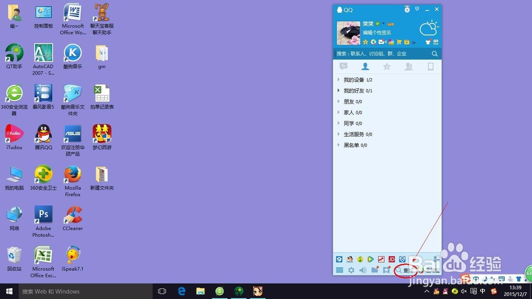
Task: Select Adobe Photoshop desktop icon
Action: click(x=44, y=221)
